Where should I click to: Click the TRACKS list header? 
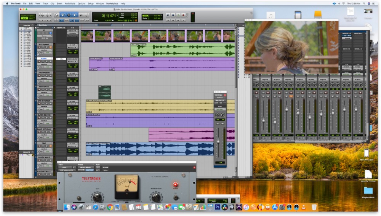pos(27,25)
